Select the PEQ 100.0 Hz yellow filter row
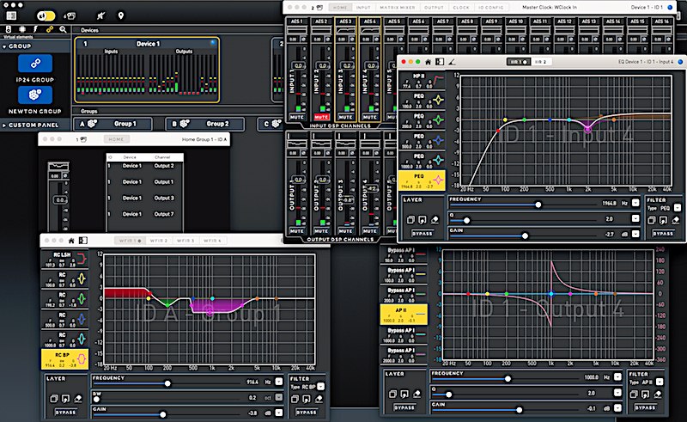 point(422,101)
